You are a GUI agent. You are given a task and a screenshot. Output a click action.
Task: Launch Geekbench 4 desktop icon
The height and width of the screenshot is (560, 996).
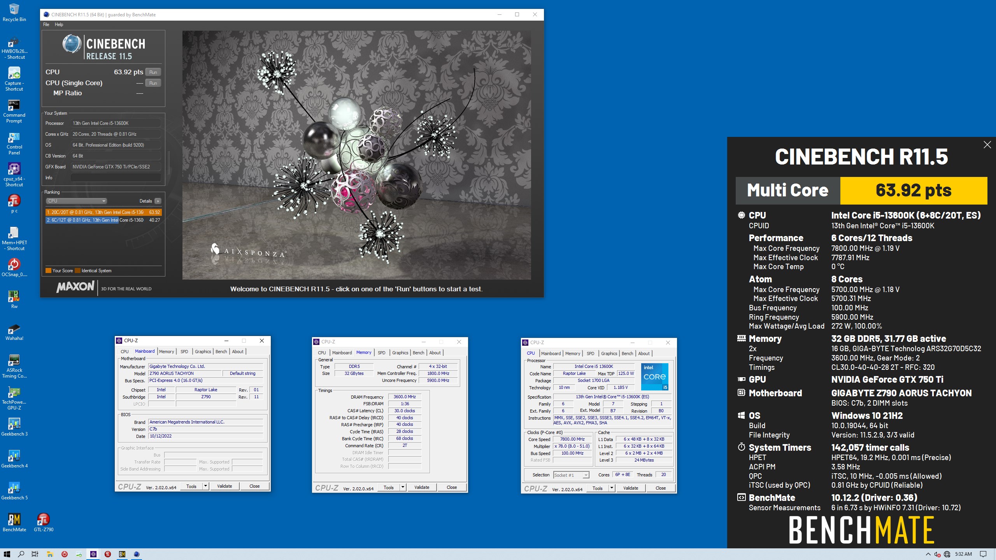point(14,459)
